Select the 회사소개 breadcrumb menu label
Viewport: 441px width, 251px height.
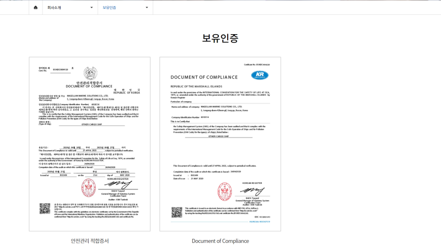point(55,8)
